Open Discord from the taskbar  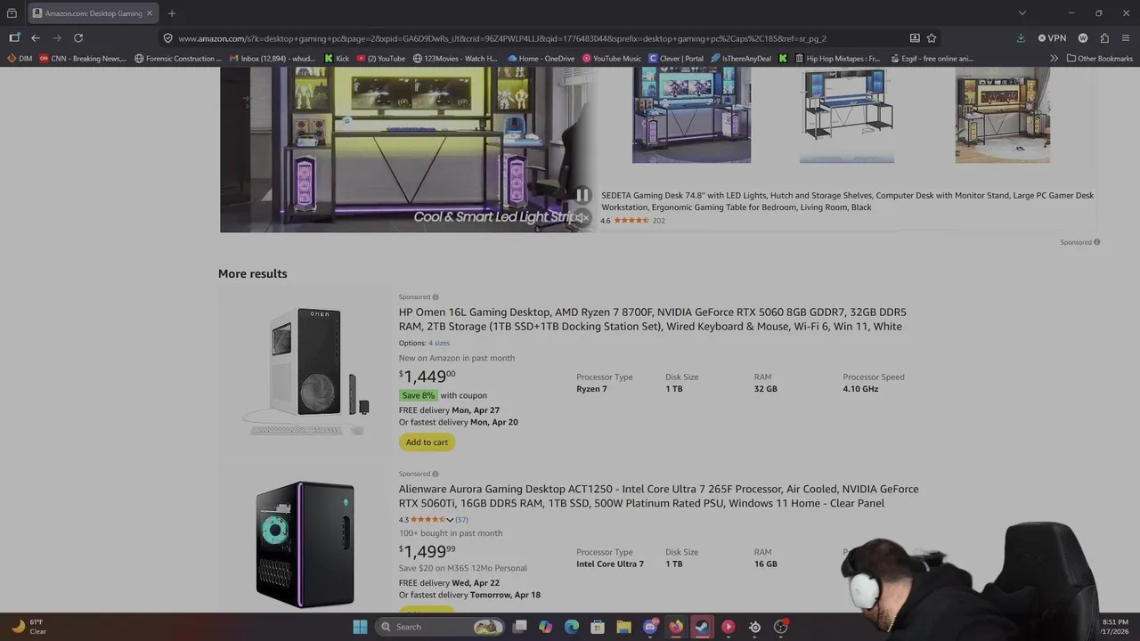coord(650,627)
